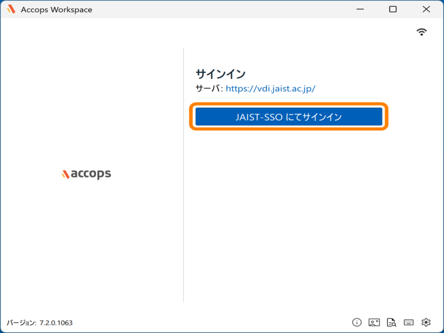This screenshot has height=333, width=444.
Task: Open the on-screen keyboard icon
Action: tap(408, 322)
